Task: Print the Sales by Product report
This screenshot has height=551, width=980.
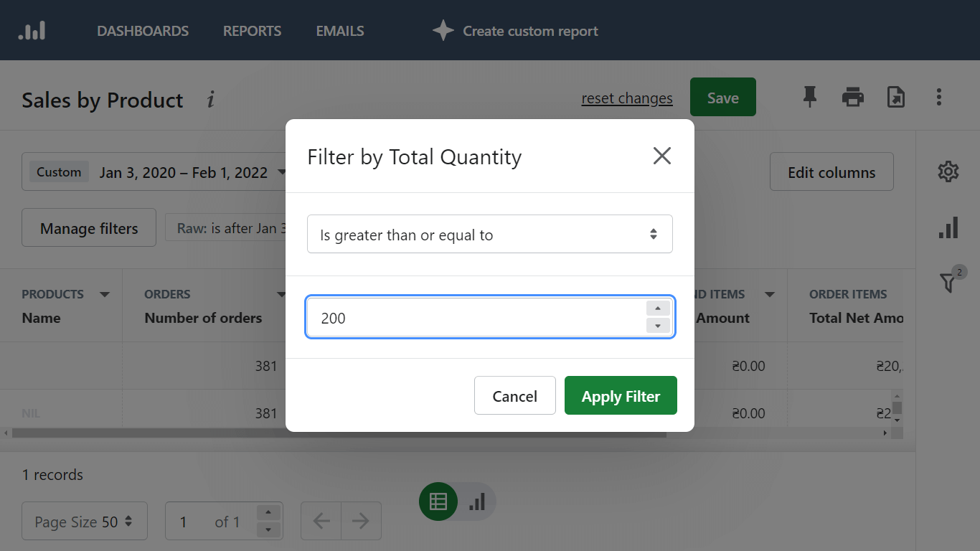Action: 853,97
